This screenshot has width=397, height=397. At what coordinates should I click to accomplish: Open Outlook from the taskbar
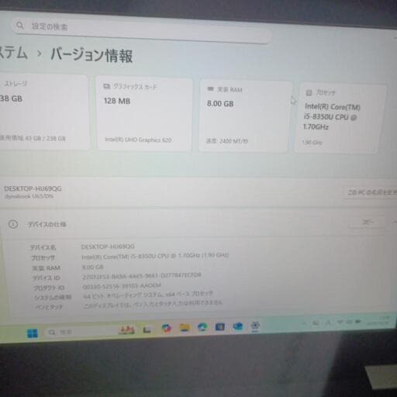(x=237, y=326)
